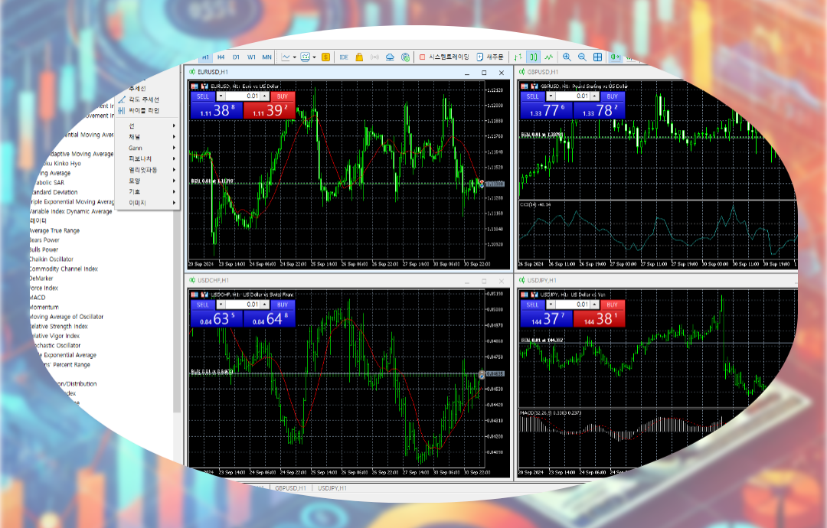Open the Market shopping bag icon
The height and width of the screenshot is (528, 827).
tap(359, 57)
